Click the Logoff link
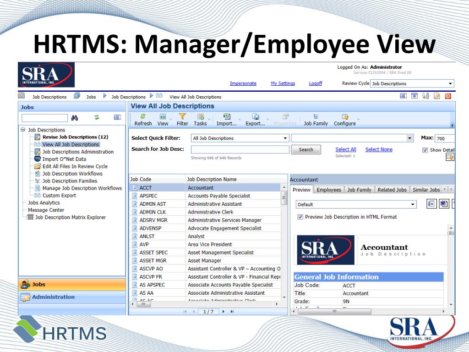This screenshot has height=352, width=469. [316, 83]
